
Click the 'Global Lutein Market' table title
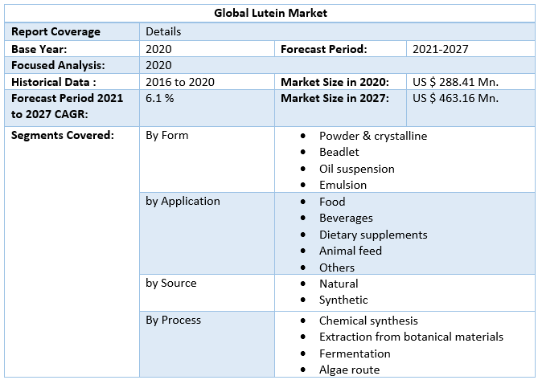(x=271, y=13)
